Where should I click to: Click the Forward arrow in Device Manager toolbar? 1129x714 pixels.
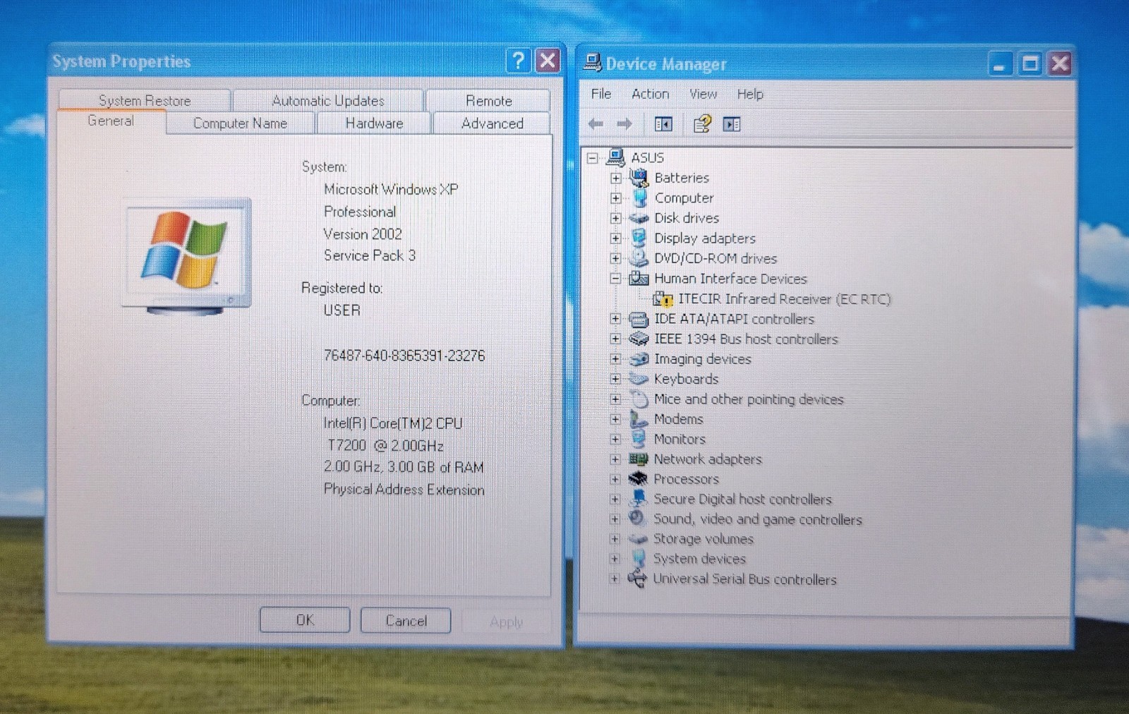(624, 124)
